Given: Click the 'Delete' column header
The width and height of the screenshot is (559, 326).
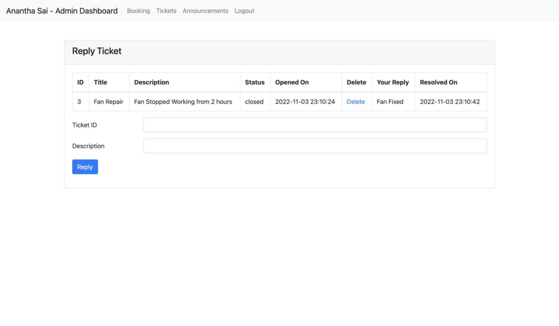Looking at the screenshot, I should click(357, 82).
